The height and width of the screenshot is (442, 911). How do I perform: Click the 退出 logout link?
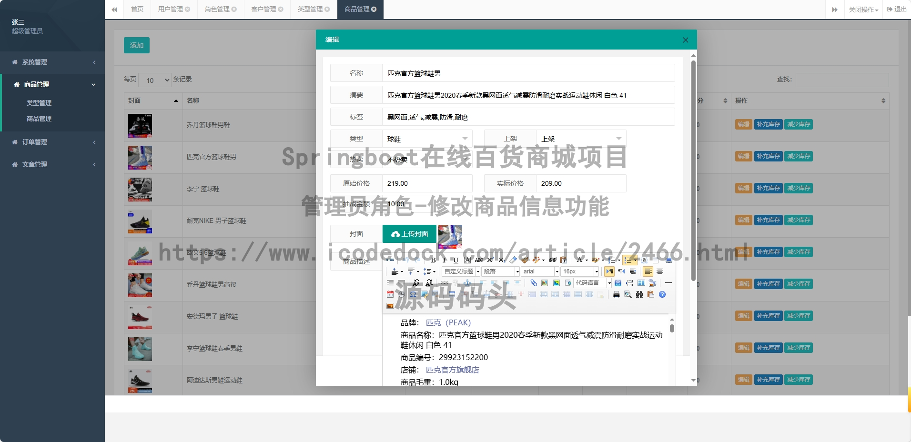coord(897,9)
